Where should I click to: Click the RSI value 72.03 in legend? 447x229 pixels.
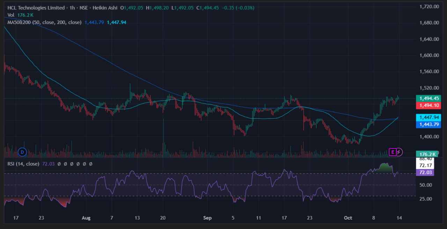(48, 163)
